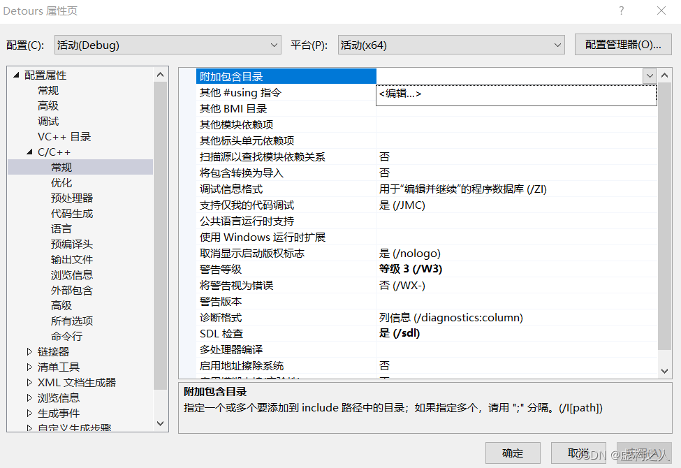Select 高级 directly under 配置属性
Viewport: 681px width, 468px height.
click(48, 105)
